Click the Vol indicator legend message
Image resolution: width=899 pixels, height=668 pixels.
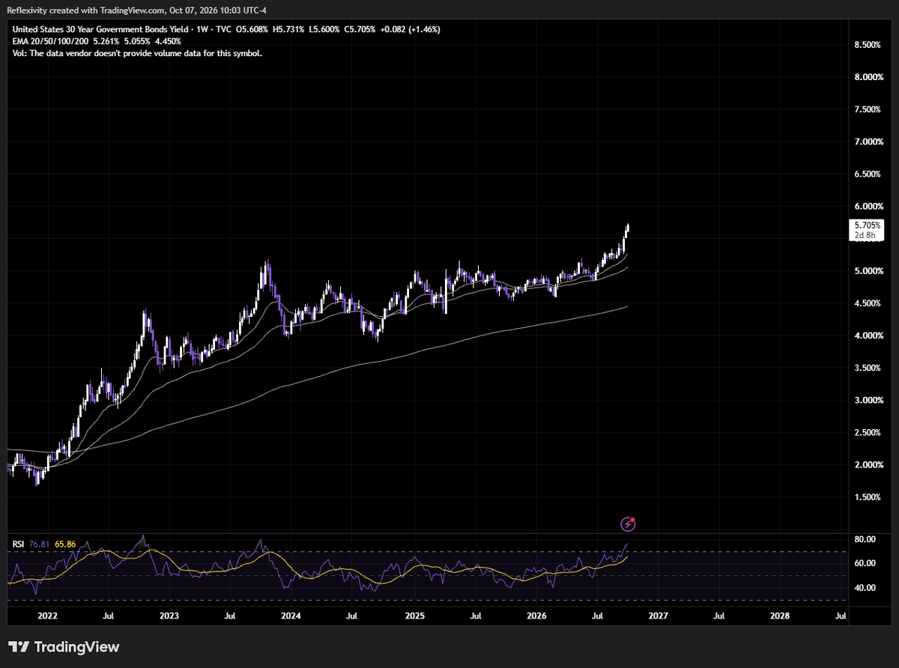[138, 53]
